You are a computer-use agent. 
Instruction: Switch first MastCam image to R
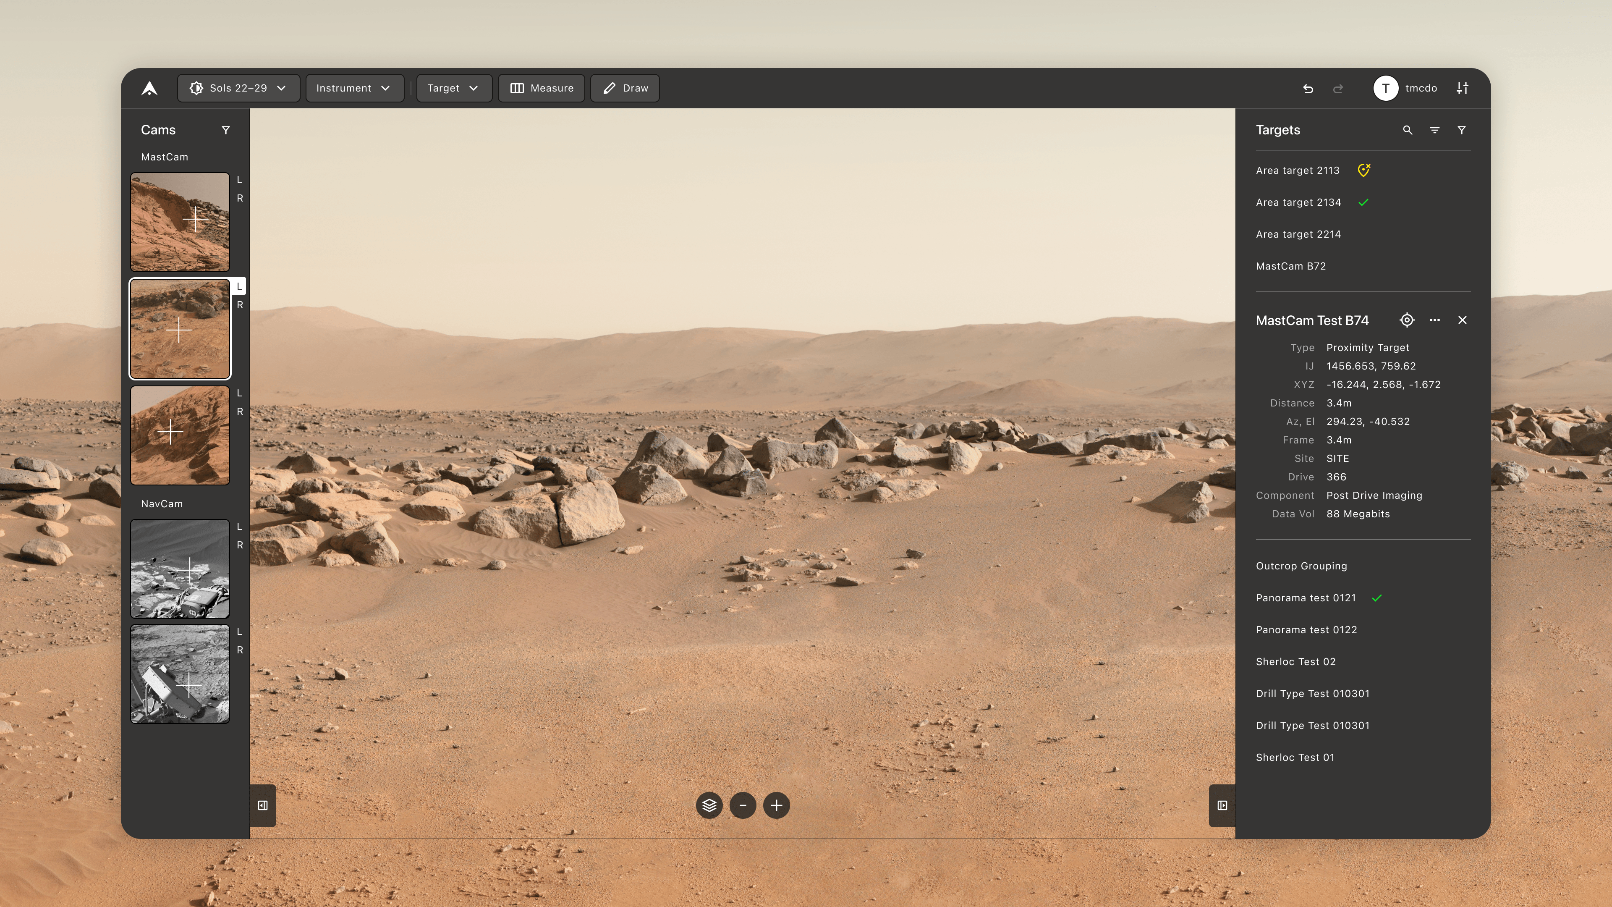point(239,199)
